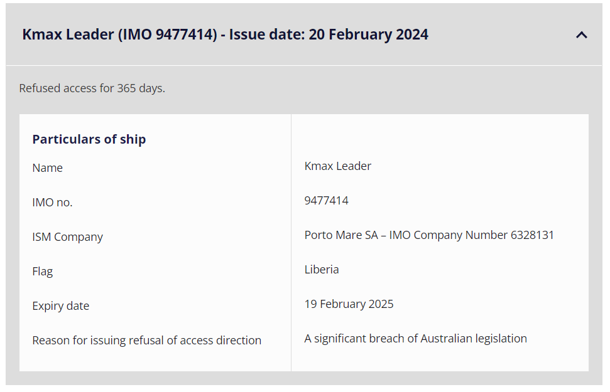Click the Expiry date row label
The width and height of the screenshot is (610, 392).
(x=61, y=306)
